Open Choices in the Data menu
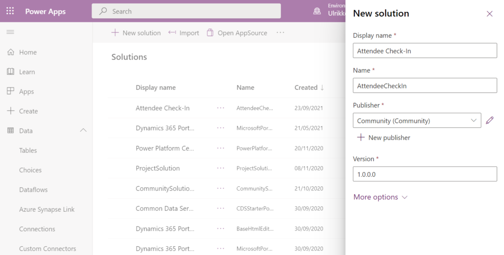 click(30, 170)
